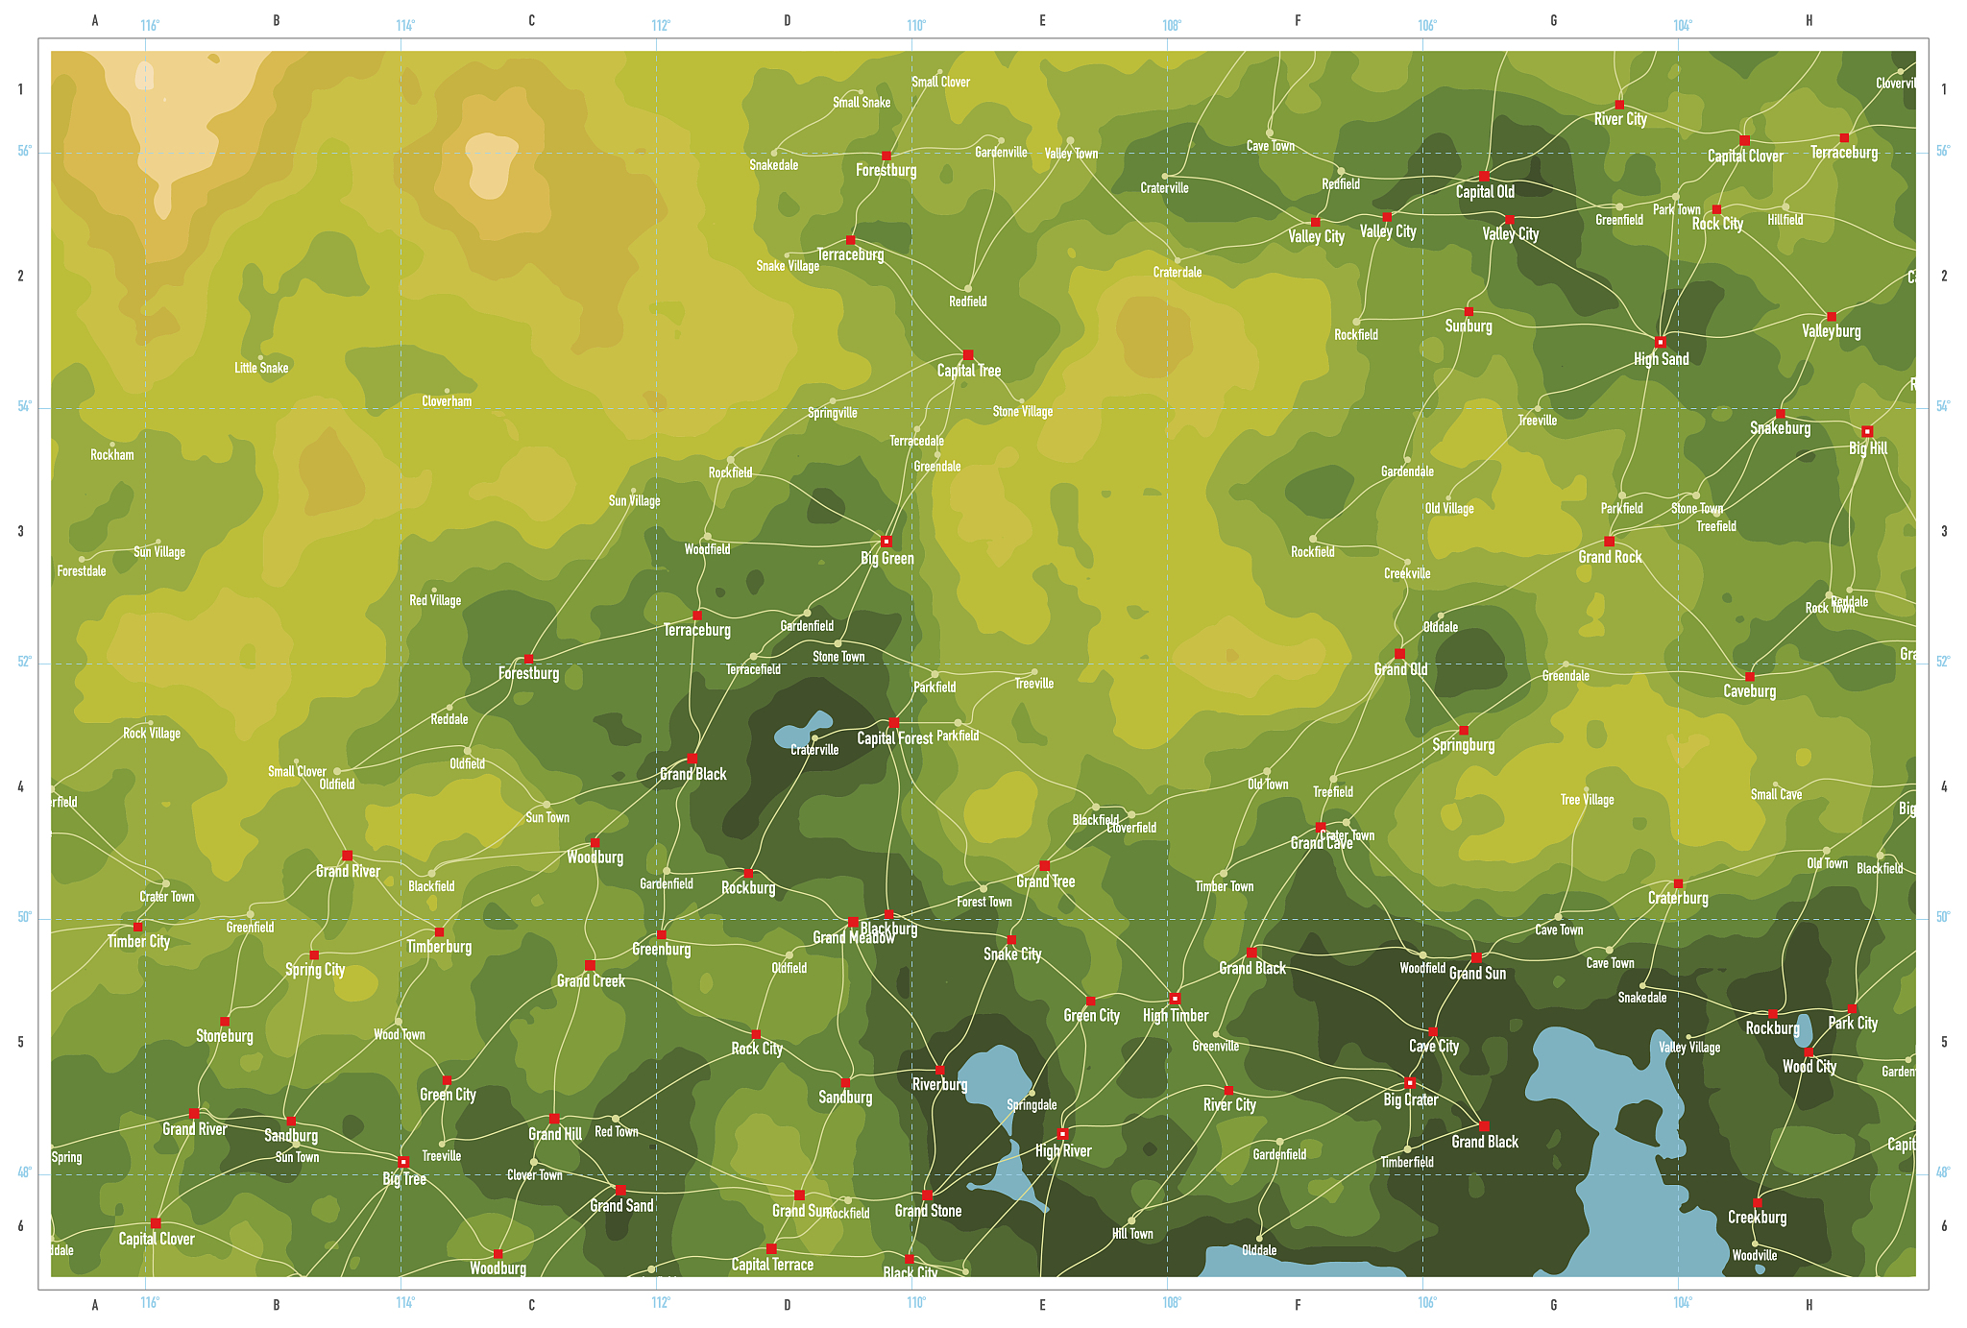
Task: Select the Grand Hill red marker
Action: click(554, 1119)
